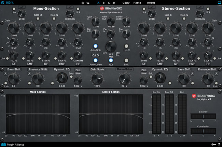Screen dimensions: 222x147
Task: Toggle the A button beside left Bass Shift
Action: pos(5,74)
